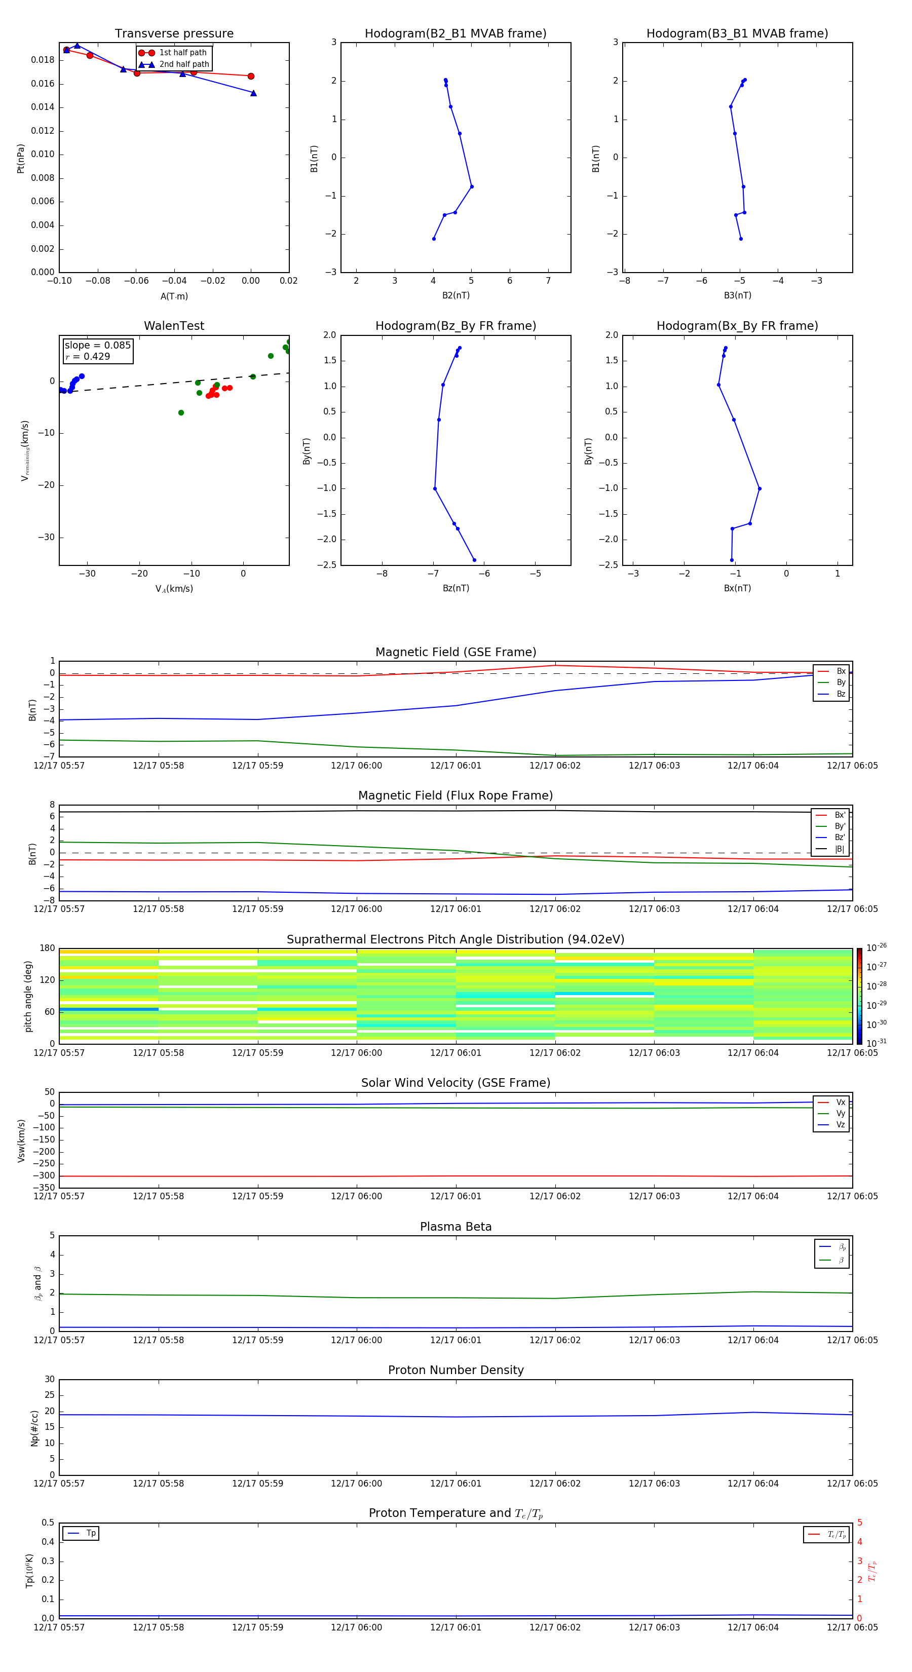
Task: Click the "Transverse pressure" plot title
Action: (x=174, y=34)
